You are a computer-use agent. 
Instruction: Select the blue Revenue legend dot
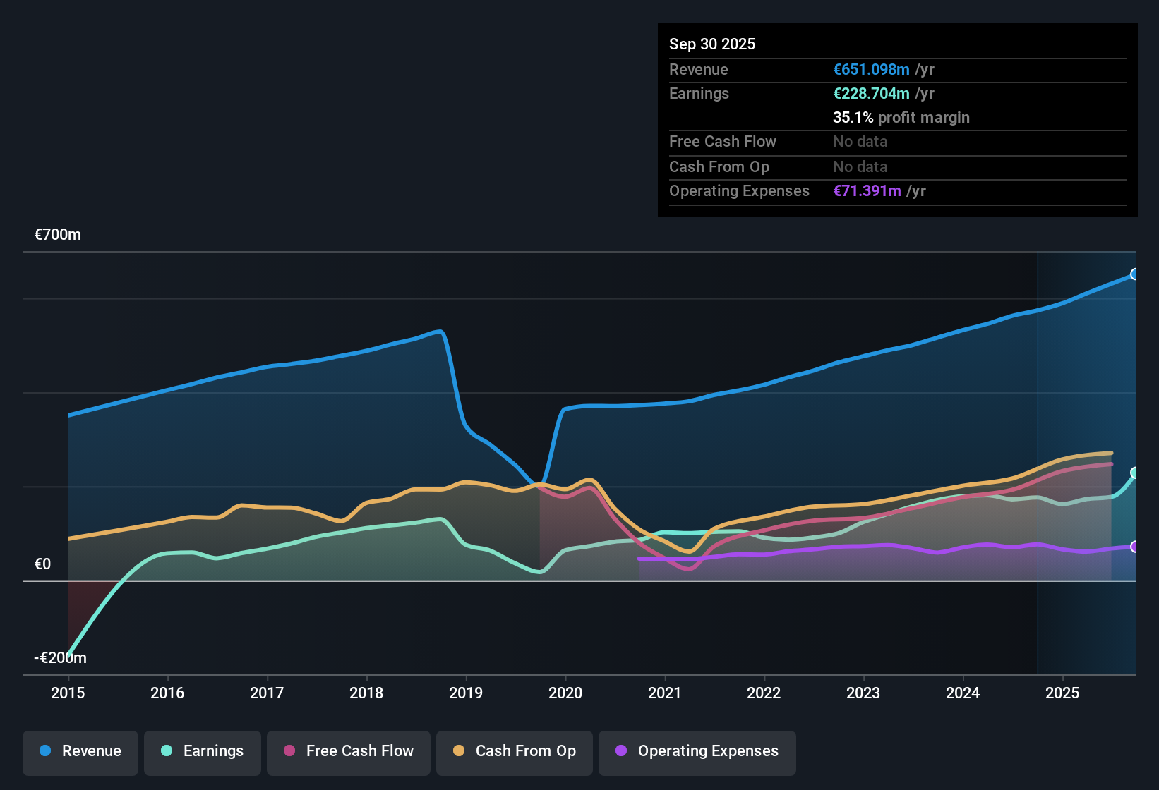44,752
